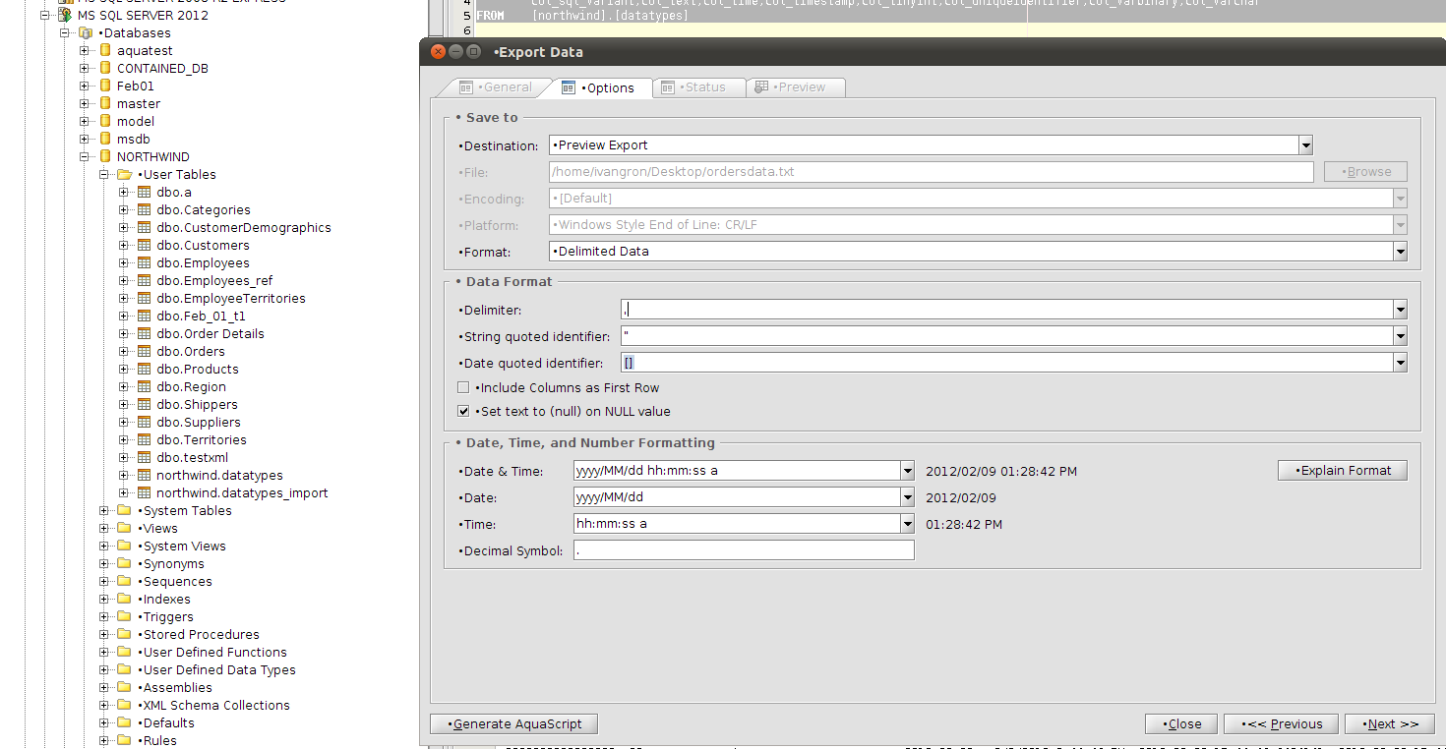
Task: Click the model database icon
Action: pyautogui.click(x=105, y=121)
